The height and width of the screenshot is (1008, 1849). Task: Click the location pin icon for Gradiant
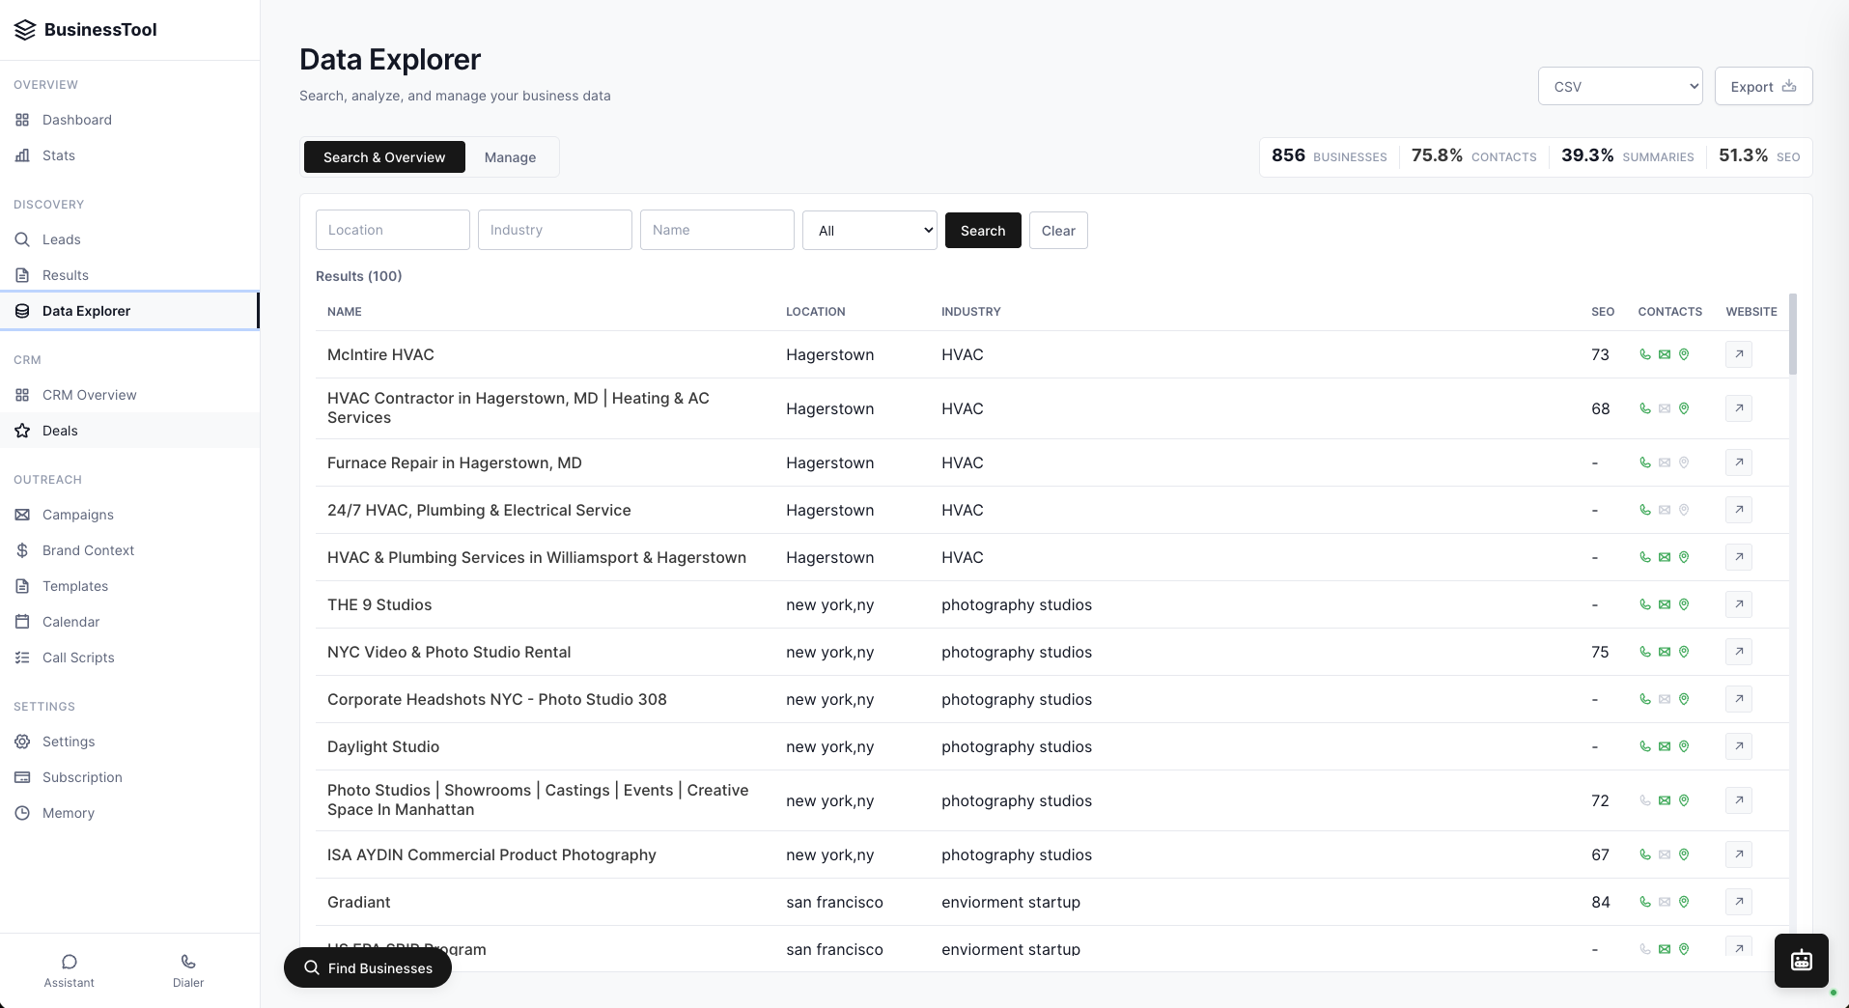[x=1684, y=902]
